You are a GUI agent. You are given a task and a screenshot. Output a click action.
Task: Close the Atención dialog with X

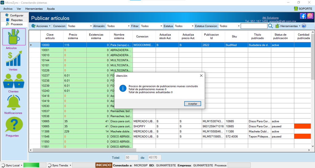tap(201, 76)
